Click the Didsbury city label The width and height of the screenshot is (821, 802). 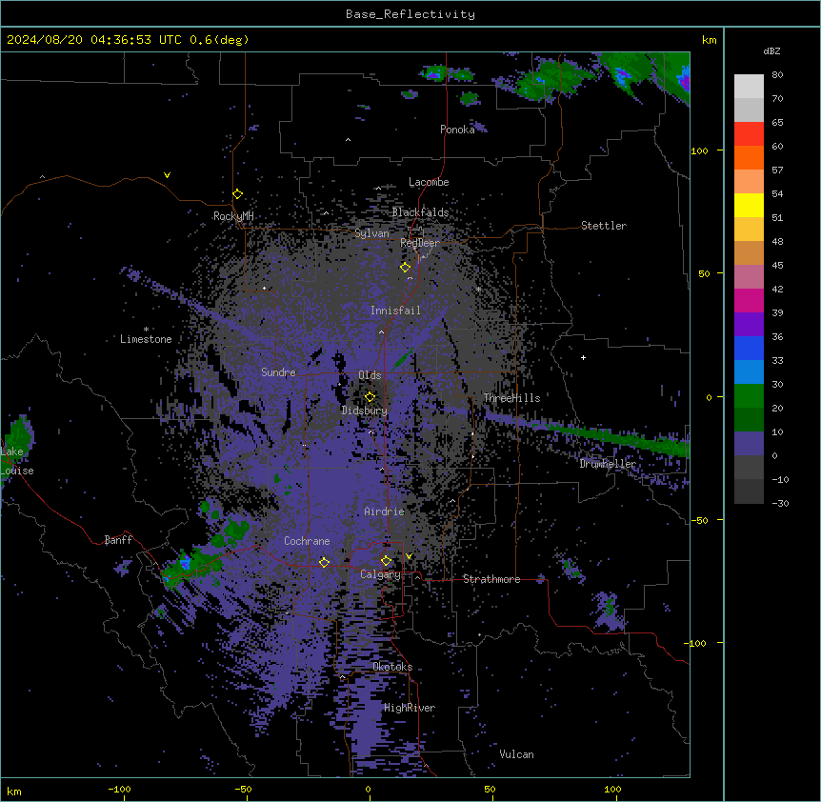[365, 411]
